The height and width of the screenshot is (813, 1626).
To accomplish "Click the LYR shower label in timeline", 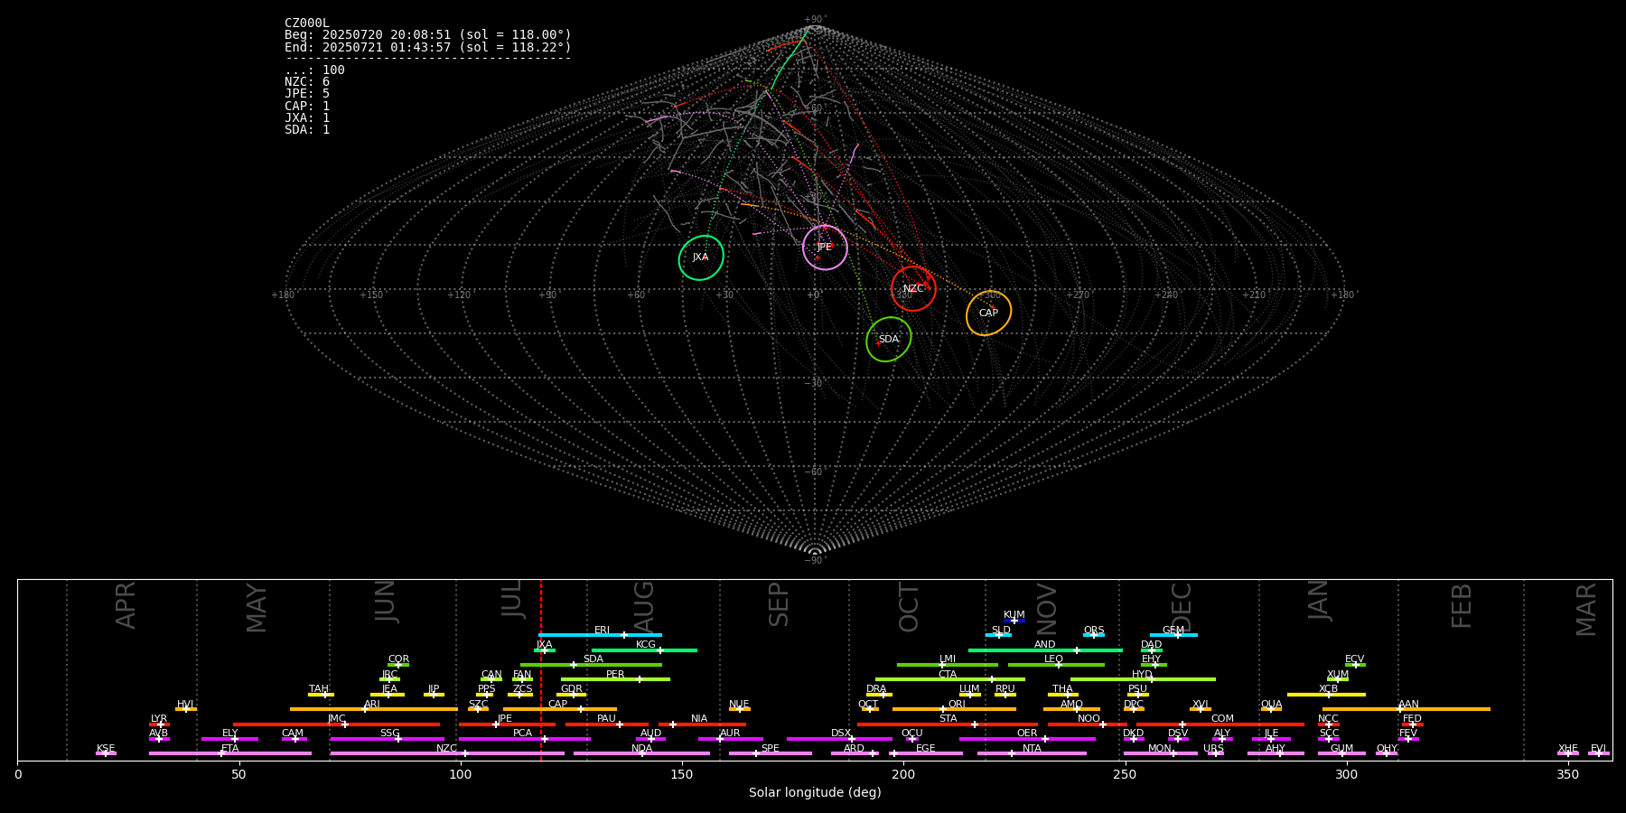I will 159,719.
